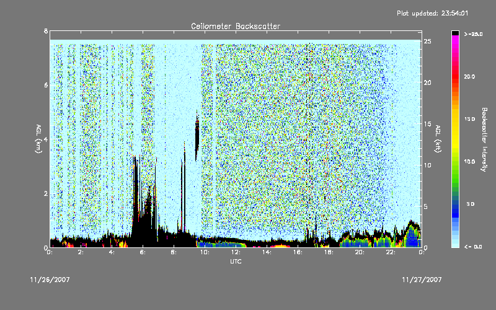Click the 14: hour tick on UTC axis

click(x=267, y=252)
